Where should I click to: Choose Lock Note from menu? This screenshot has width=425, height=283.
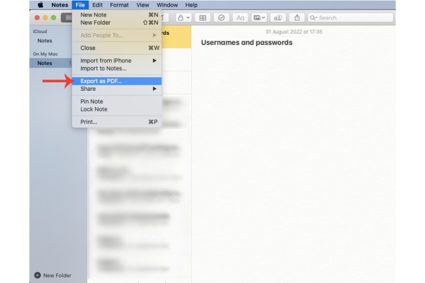click(117, 109)
